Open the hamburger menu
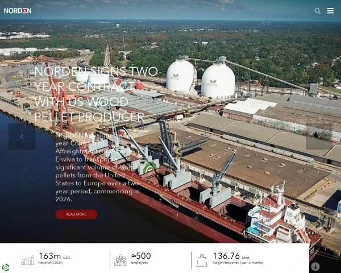Image resolution: width=341 pixels, height=273 pixels. coord(330,11)
